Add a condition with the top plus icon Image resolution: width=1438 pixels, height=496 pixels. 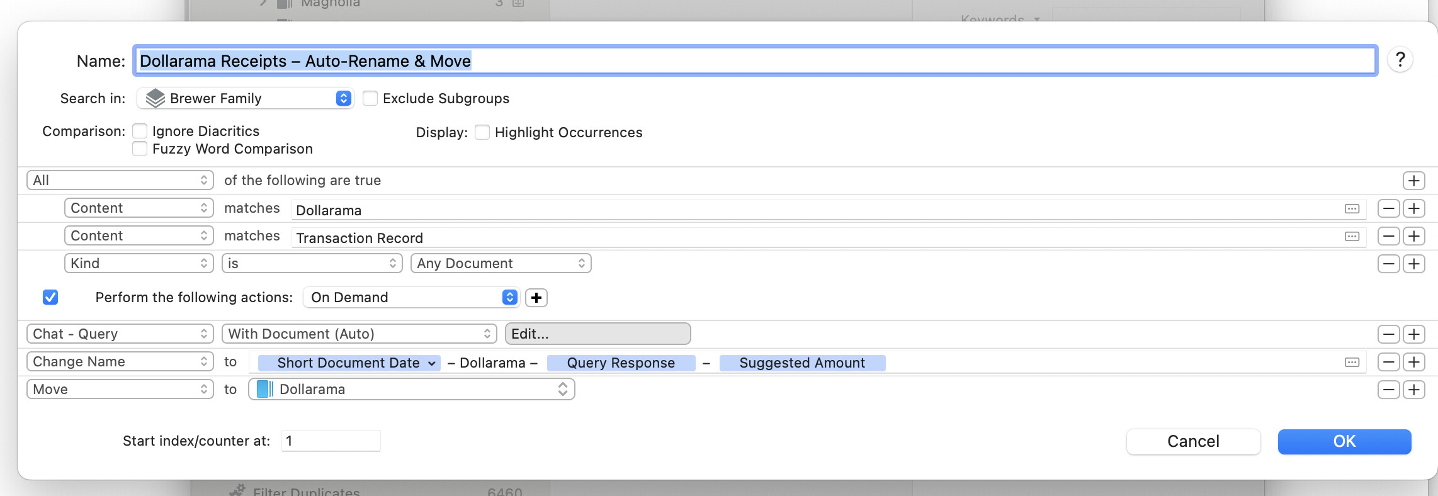(1413, 181)
